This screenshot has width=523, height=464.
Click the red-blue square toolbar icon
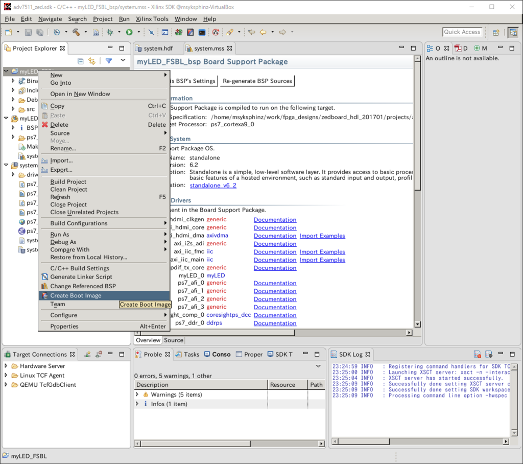click(x=191, y=32)
